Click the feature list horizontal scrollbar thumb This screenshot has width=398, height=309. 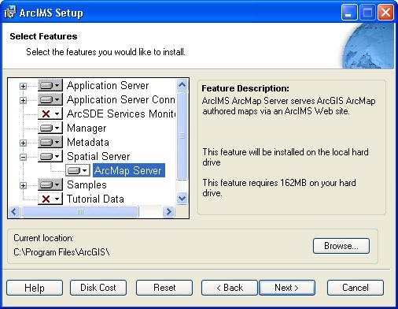point(80,212)
